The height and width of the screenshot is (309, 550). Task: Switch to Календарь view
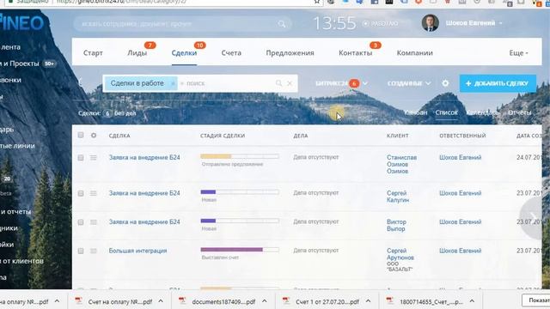point(483,112)
